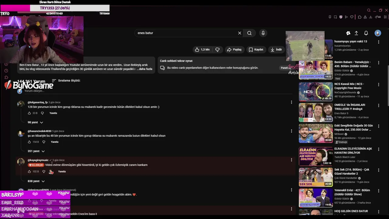Open the YouTube account avatar menu
Viewport: 389px width, 219px height.
click(x=378, y=33)
